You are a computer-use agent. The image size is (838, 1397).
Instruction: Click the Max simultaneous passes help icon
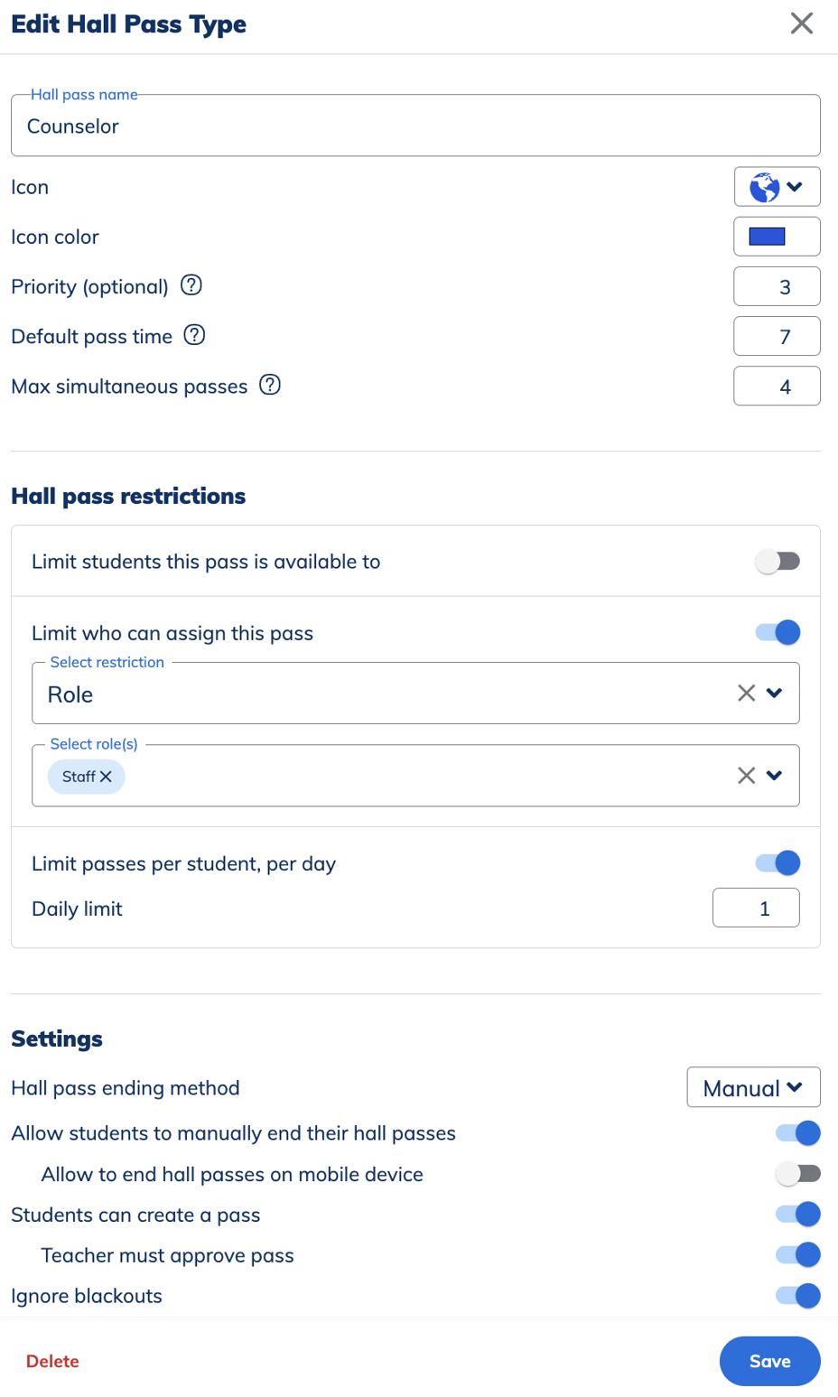269,385
